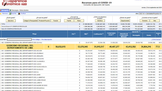
Task: Click the Girado column header
Action: [149, 35]
